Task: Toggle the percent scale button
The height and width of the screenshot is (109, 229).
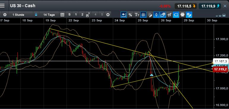Action: pyautogui.click(x=130, y=15)
